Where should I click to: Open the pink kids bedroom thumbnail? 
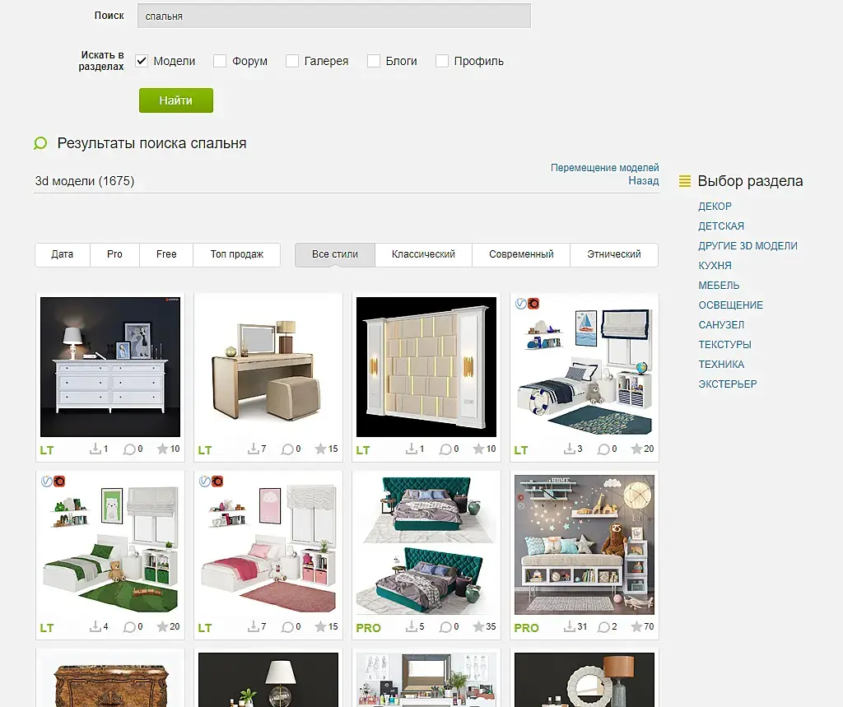pyautogui.click(x=268, y=545)
